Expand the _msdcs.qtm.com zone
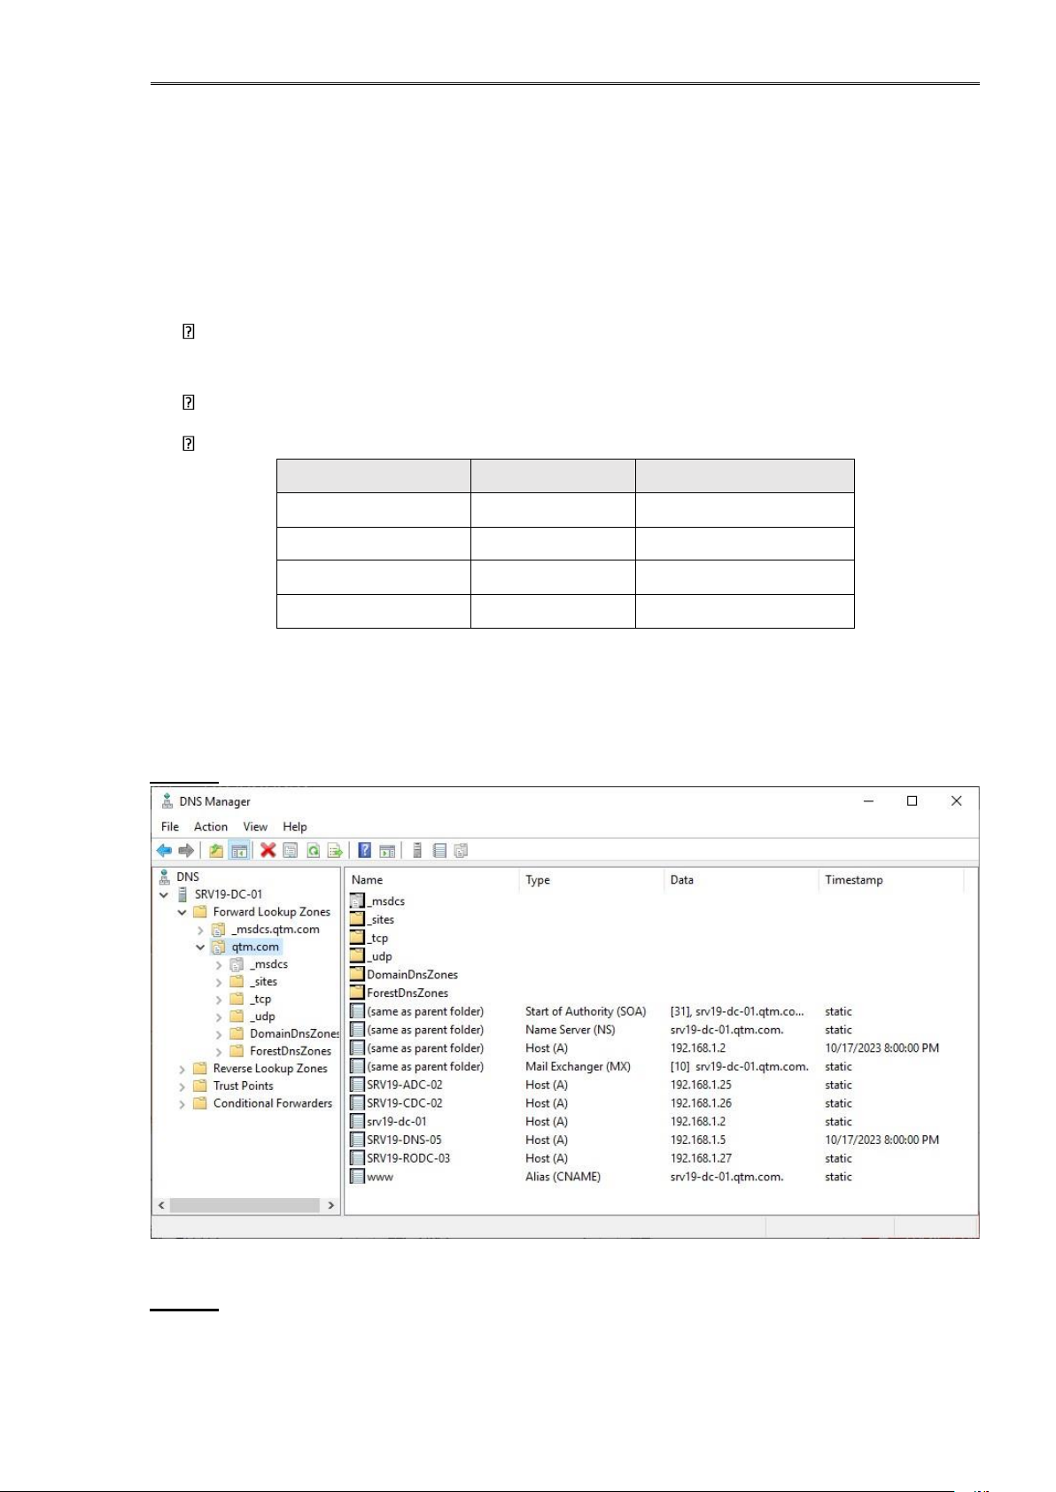The width and height of the screenshot is (1056, 1492). coord(200,930)
